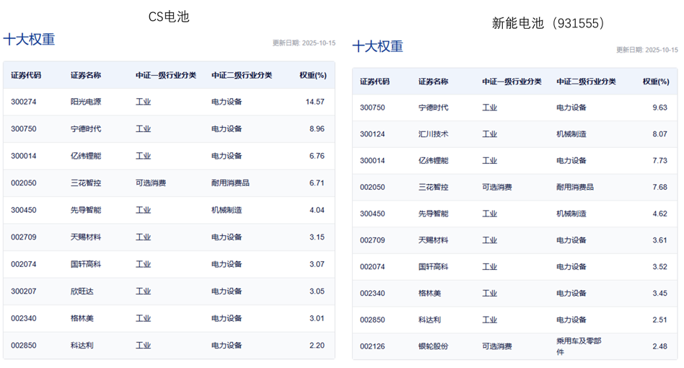Viewport: 684px width, 368px height.
Task: Click the 中证一级行业分类 header in the left table
Action: coord(166,75)
